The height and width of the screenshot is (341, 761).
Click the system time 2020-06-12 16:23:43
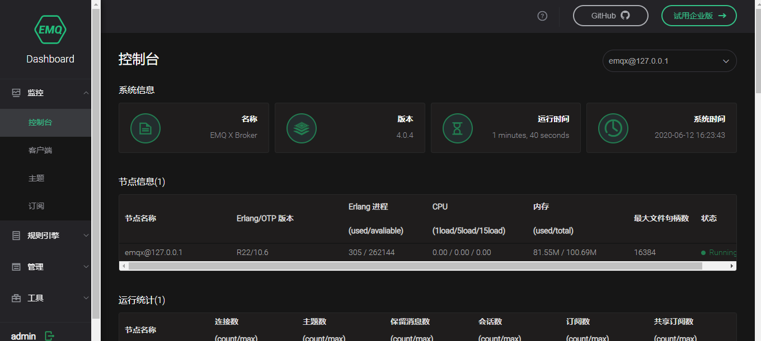[x=690, y=135]
